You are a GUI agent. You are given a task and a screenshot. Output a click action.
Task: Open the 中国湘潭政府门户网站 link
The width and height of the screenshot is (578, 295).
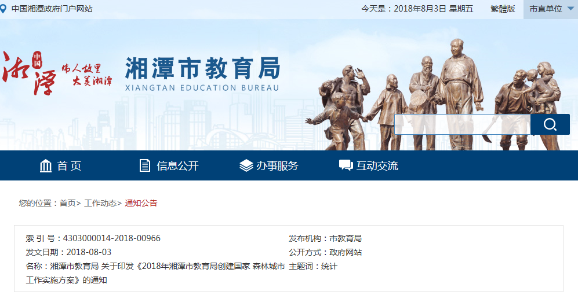(x=52, y=9)
